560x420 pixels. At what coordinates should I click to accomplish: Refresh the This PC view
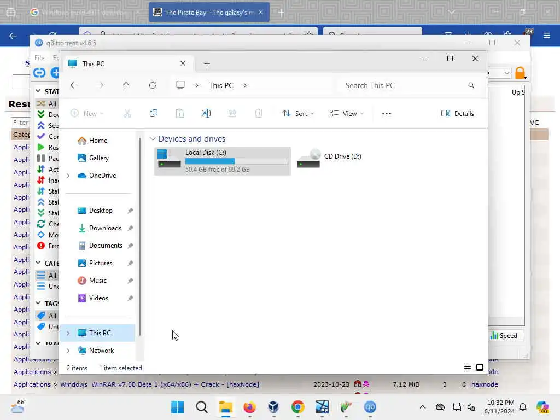pos(153,85)
